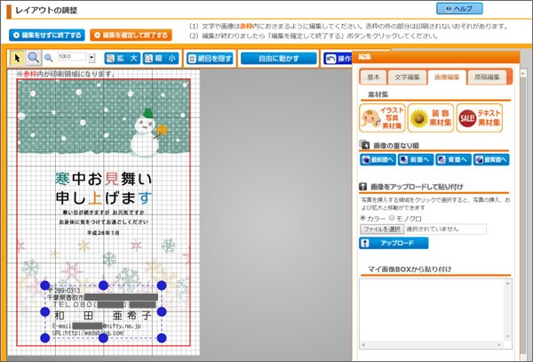Image resolution: width=533 pixels, height=362 pixels.
Task: Click the 申し上げます heading text
Action: tap(104, 198)
